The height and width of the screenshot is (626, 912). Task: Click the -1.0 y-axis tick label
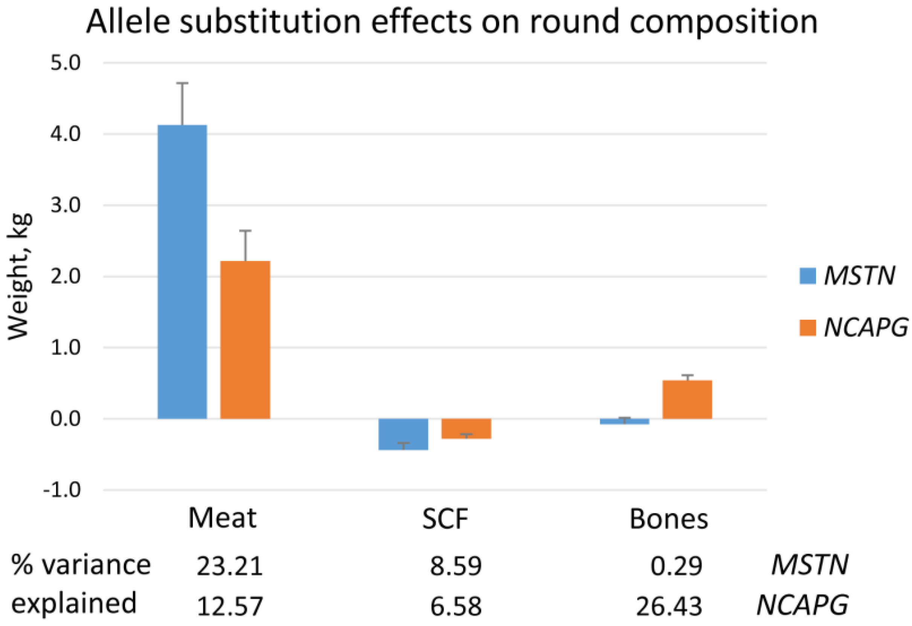pos(62,489)
